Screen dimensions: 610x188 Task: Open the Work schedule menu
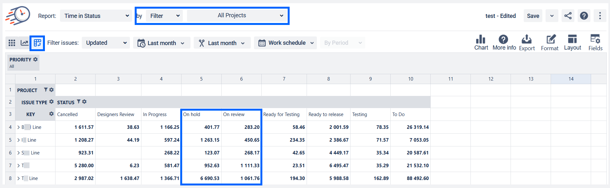[x=285, y=43]
